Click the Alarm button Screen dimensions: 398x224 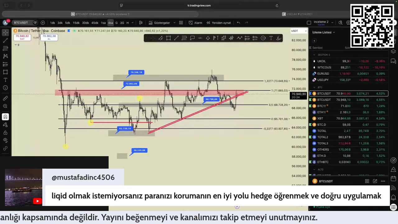(x=195, y=23)
